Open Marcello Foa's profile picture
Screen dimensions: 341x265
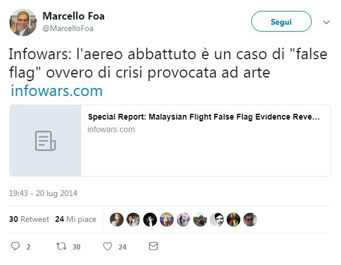[23, 22]
